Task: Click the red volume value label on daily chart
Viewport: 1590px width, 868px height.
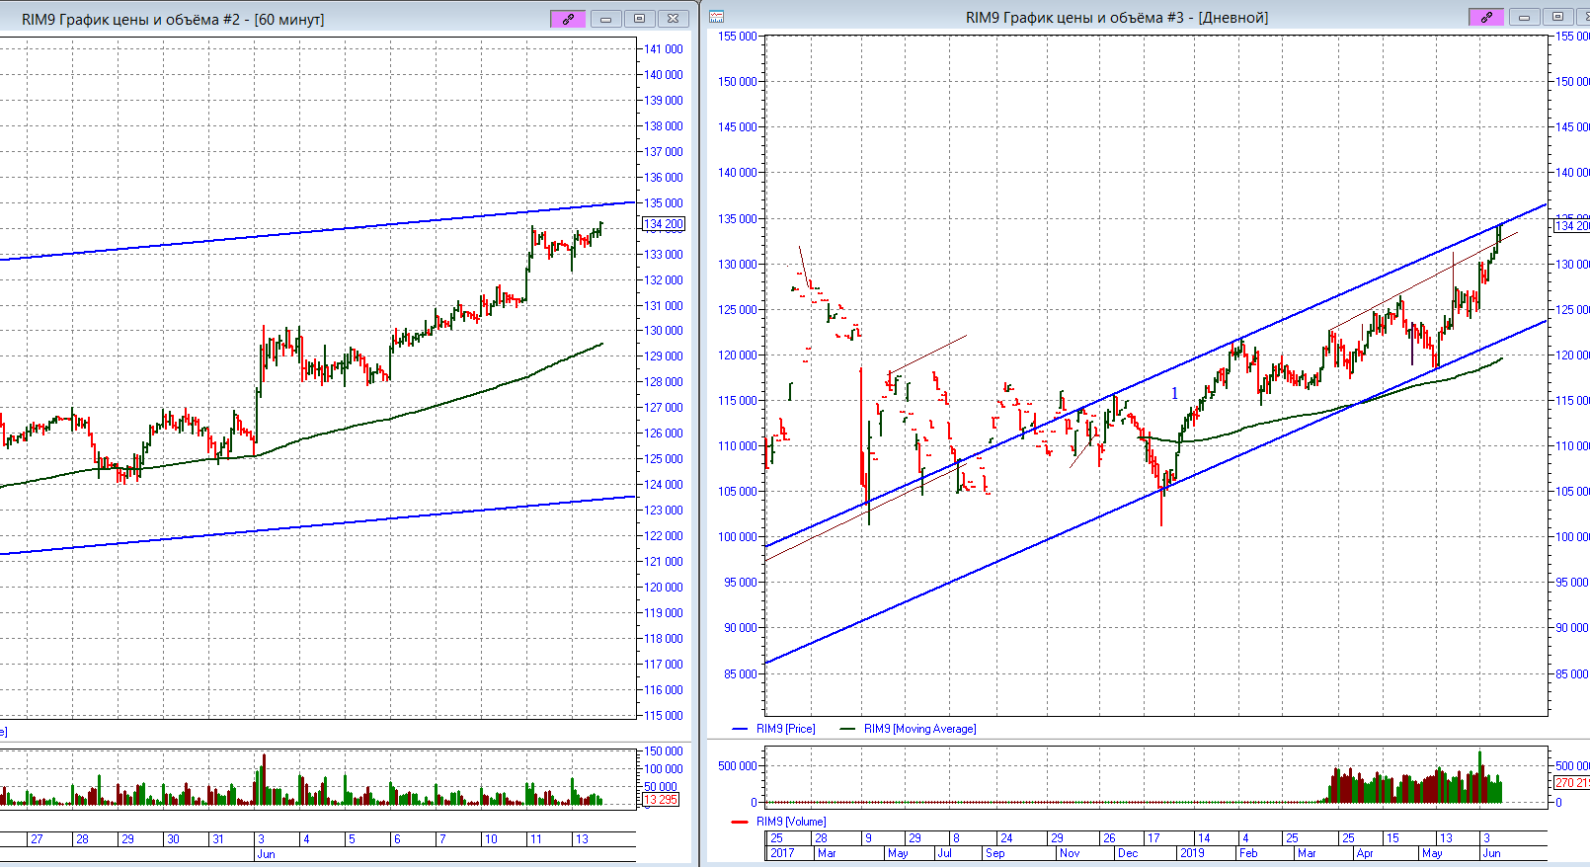Action: click(1571, 783)
